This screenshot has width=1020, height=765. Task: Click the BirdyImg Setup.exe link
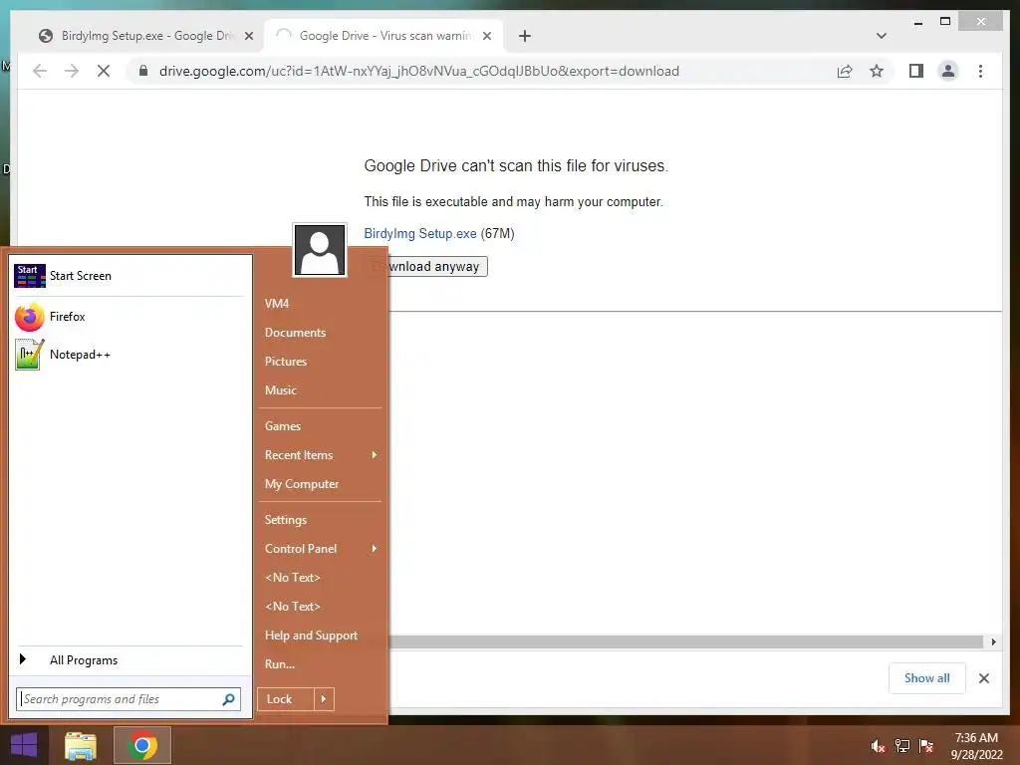[420, 233]
